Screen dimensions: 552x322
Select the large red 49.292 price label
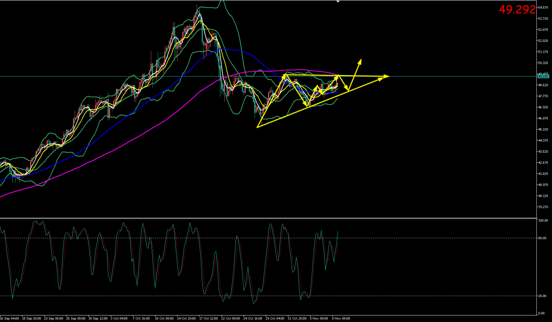coord(517,10)
